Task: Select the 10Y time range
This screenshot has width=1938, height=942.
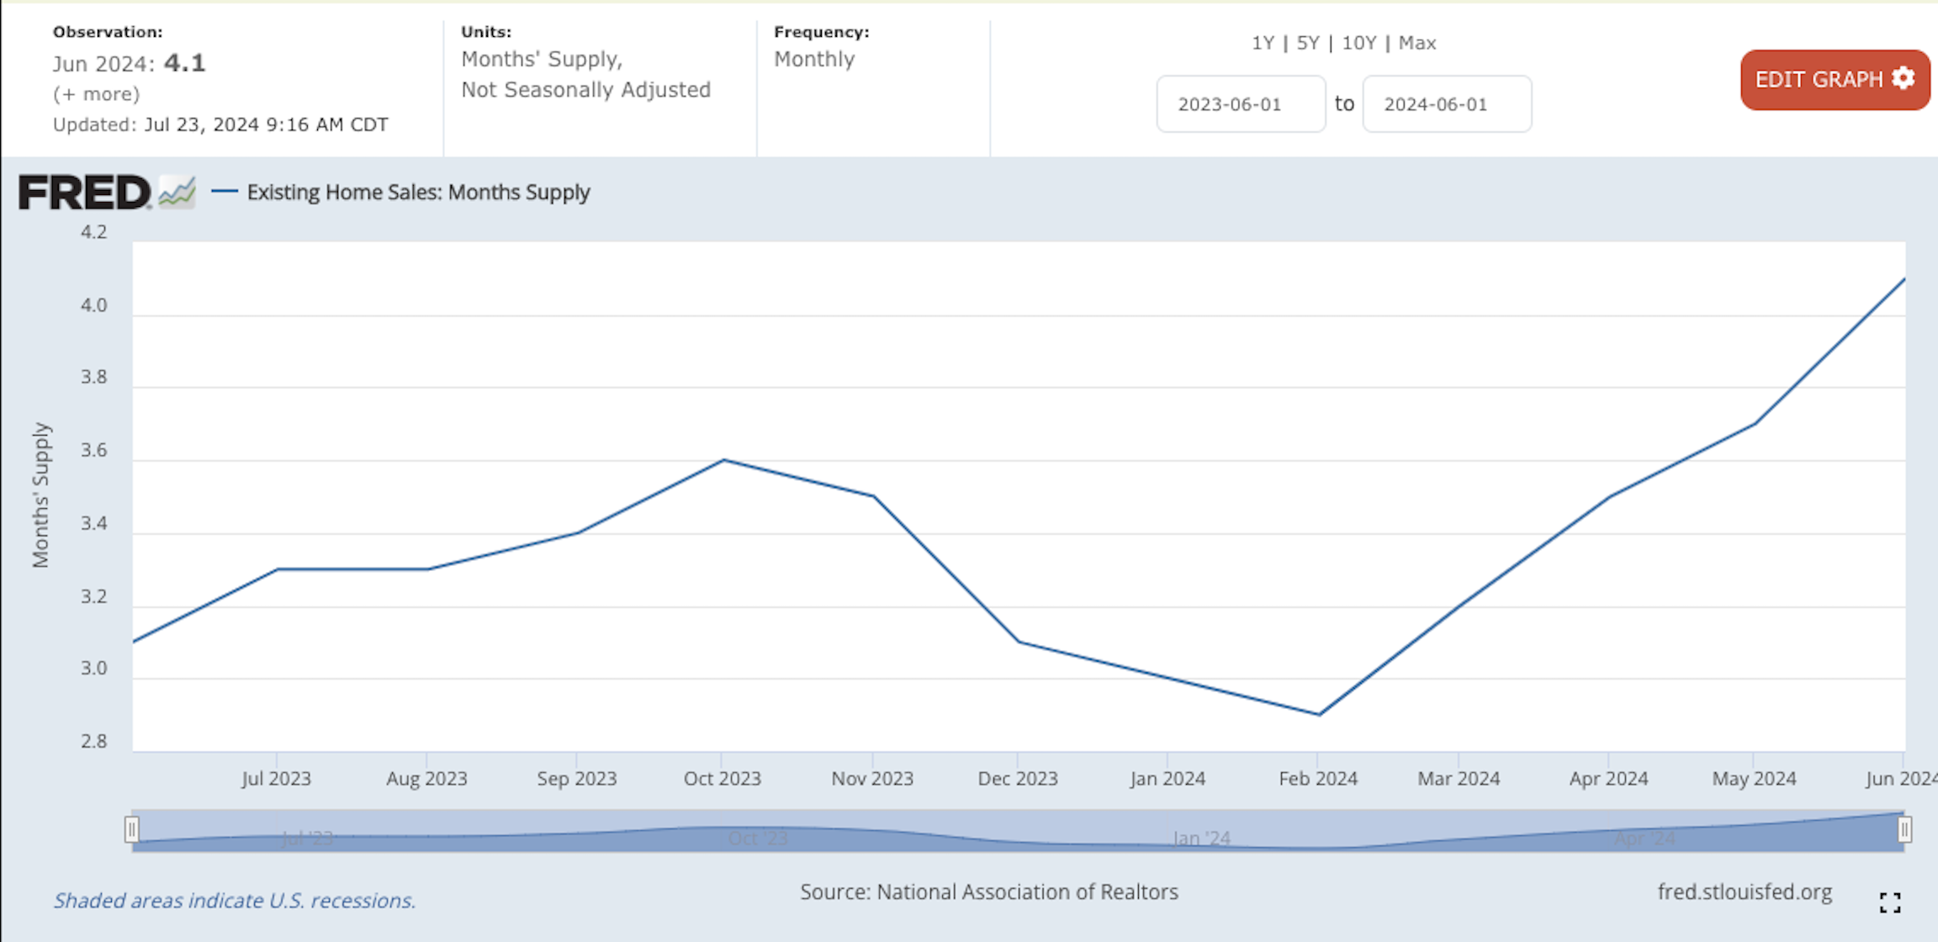Action: pyautogui.click(x=1358, y=43)
